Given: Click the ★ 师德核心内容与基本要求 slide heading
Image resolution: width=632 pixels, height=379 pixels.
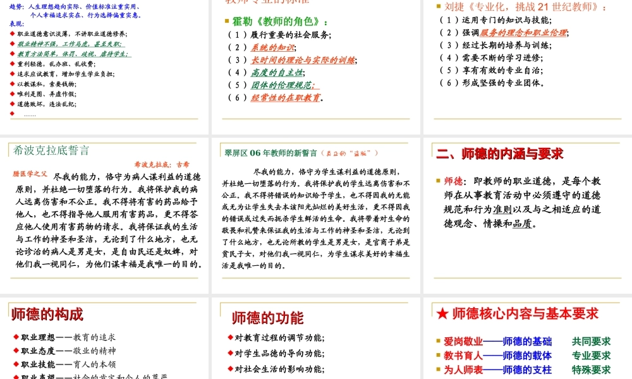Looking at the screenshot, I should tap(517, 313).
